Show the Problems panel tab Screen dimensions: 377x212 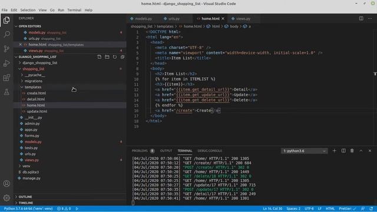140,151
